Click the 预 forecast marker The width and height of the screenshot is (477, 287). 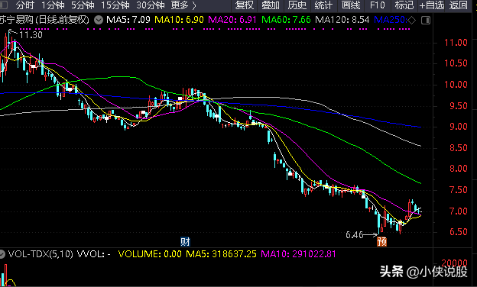coord(381,242)
